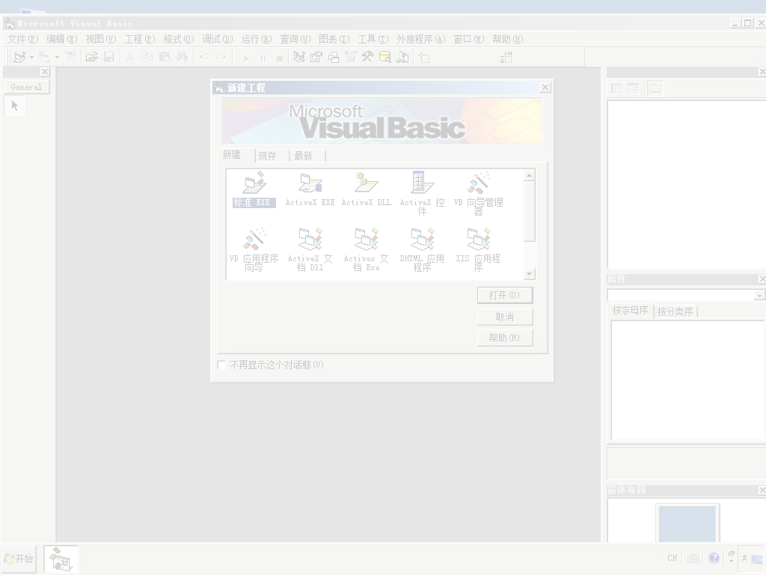Click the Paste toolbar icon
The height and width of the screenshot is (575, 766).
165,57
